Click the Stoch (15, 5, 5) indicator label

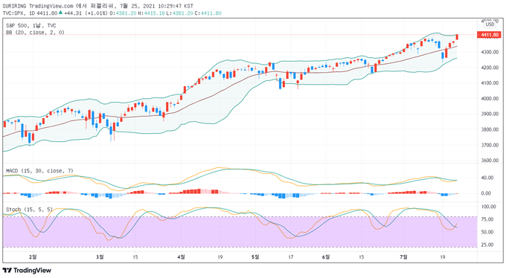(x=29, y=210)
